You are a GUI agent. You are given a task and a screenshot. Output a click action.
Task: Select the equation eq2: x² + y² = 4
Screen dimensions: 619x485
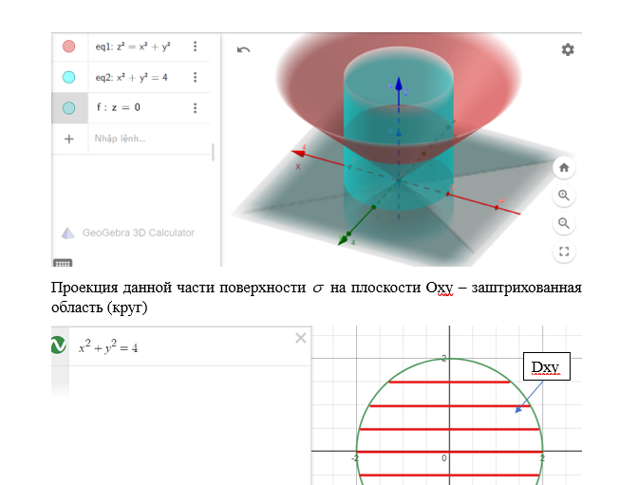[x=131, y=77]
